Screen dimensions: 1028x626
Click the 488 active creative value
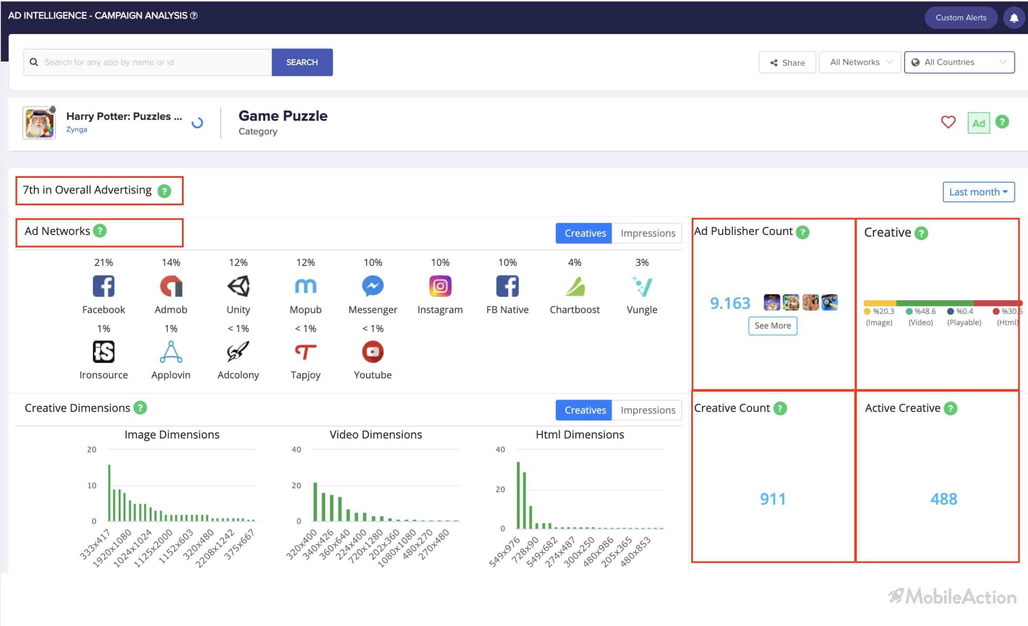pos(944,499)
